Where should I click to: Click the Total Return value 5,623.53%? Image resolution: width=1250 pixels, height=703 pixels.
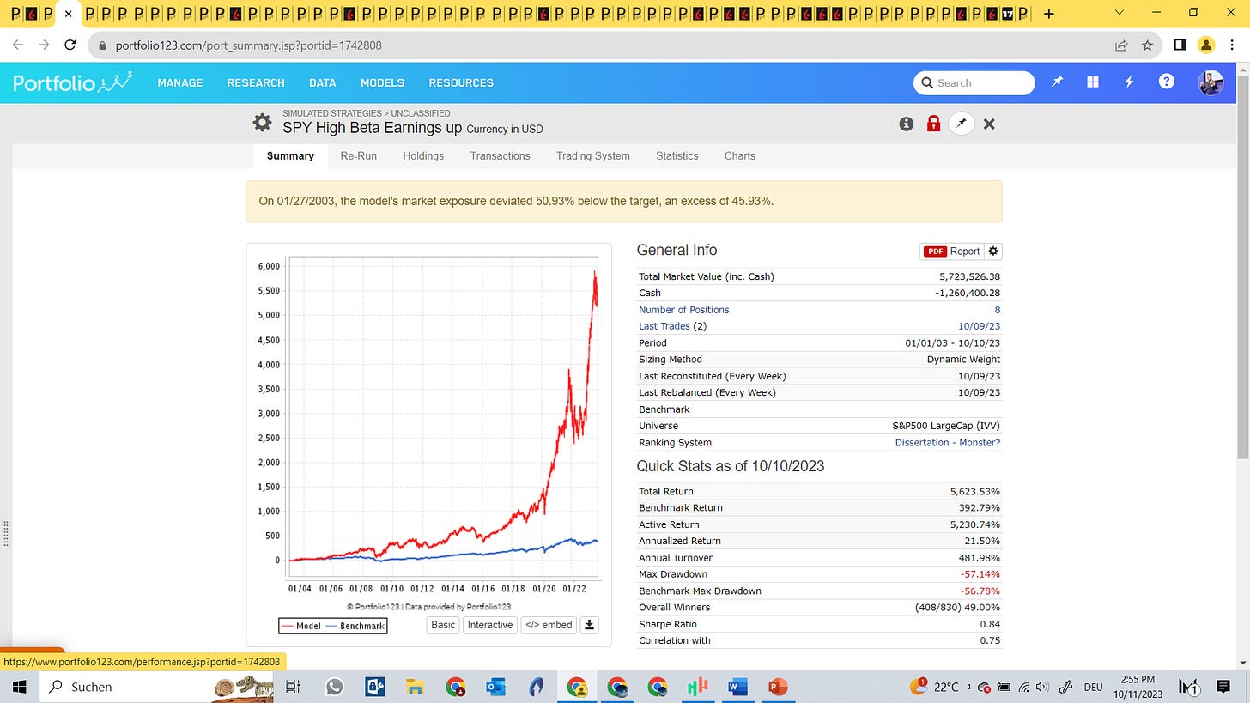pos(974,492)
